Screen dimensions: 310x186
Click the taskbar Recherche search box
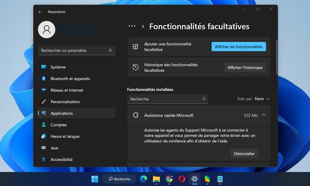120,179
